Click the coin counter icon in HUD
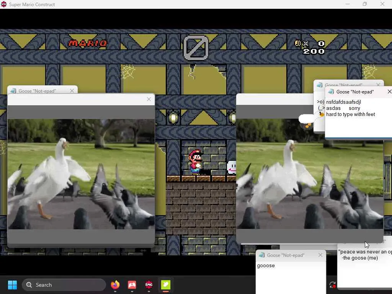The height and width of the screenshot is (294, 392). pyautogui.click(x=297, y=44)
